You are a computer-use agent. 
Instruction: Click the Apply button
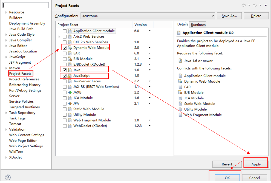(x=256, y=164)
